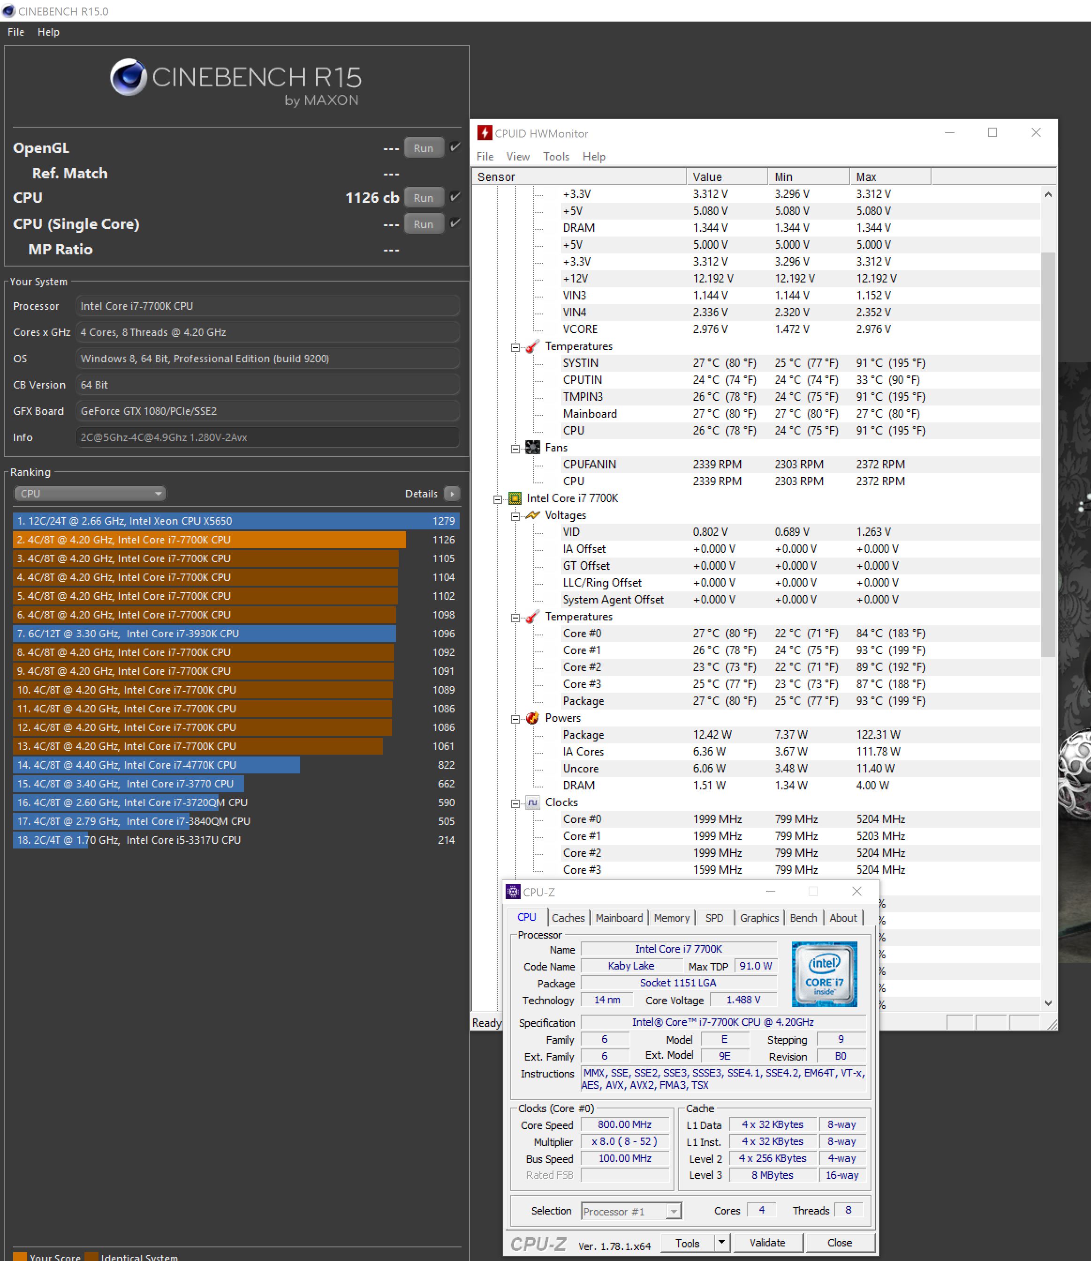Open HWMonitor Help menu

(x=594, y=157)
